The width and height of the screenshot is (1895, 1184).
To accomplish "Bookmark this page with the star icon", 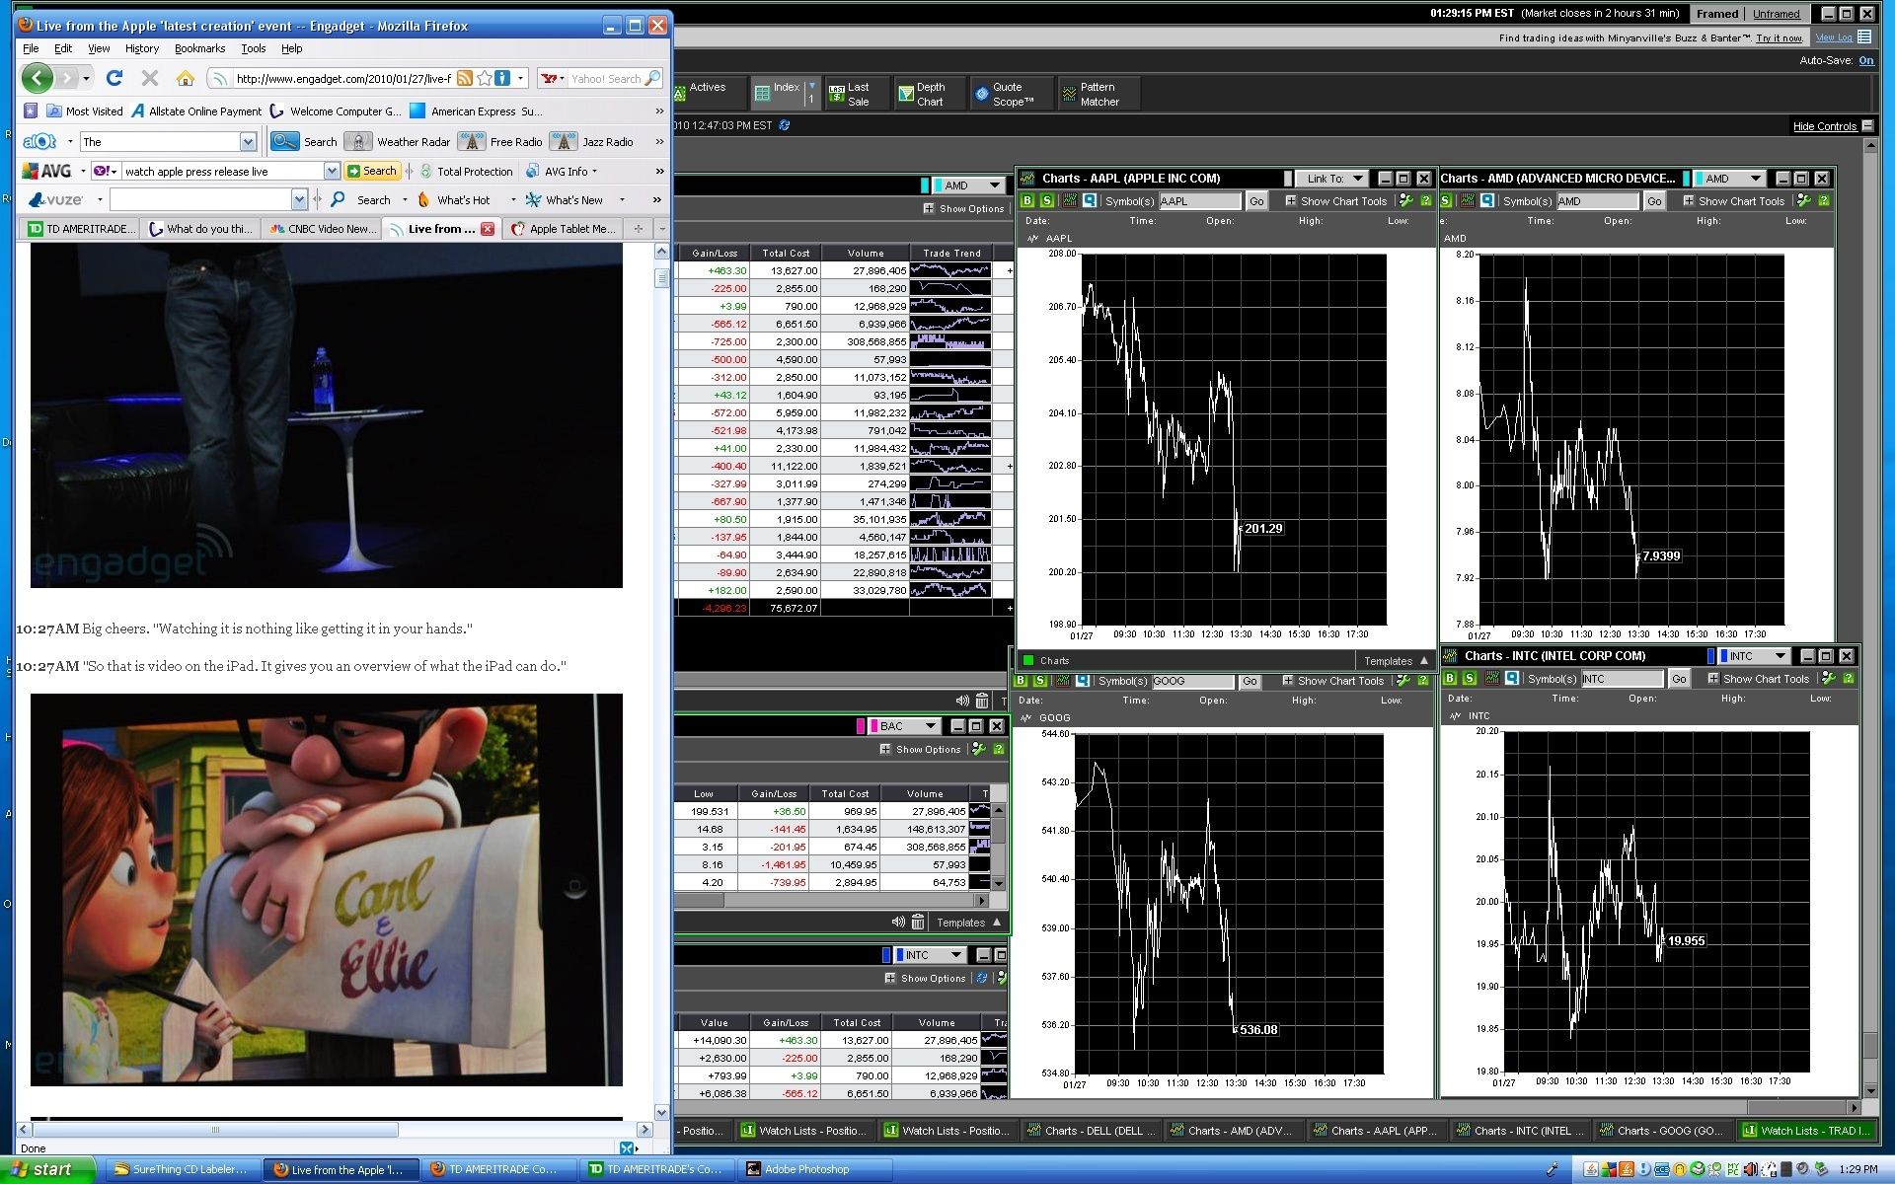I will pyautogui.click(x=484, y=78).
